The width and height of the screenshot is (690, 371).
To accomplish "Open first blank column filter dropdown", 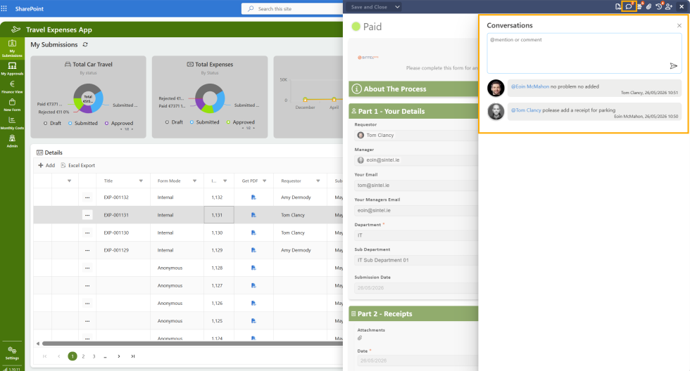I will (x=69, y=181).
